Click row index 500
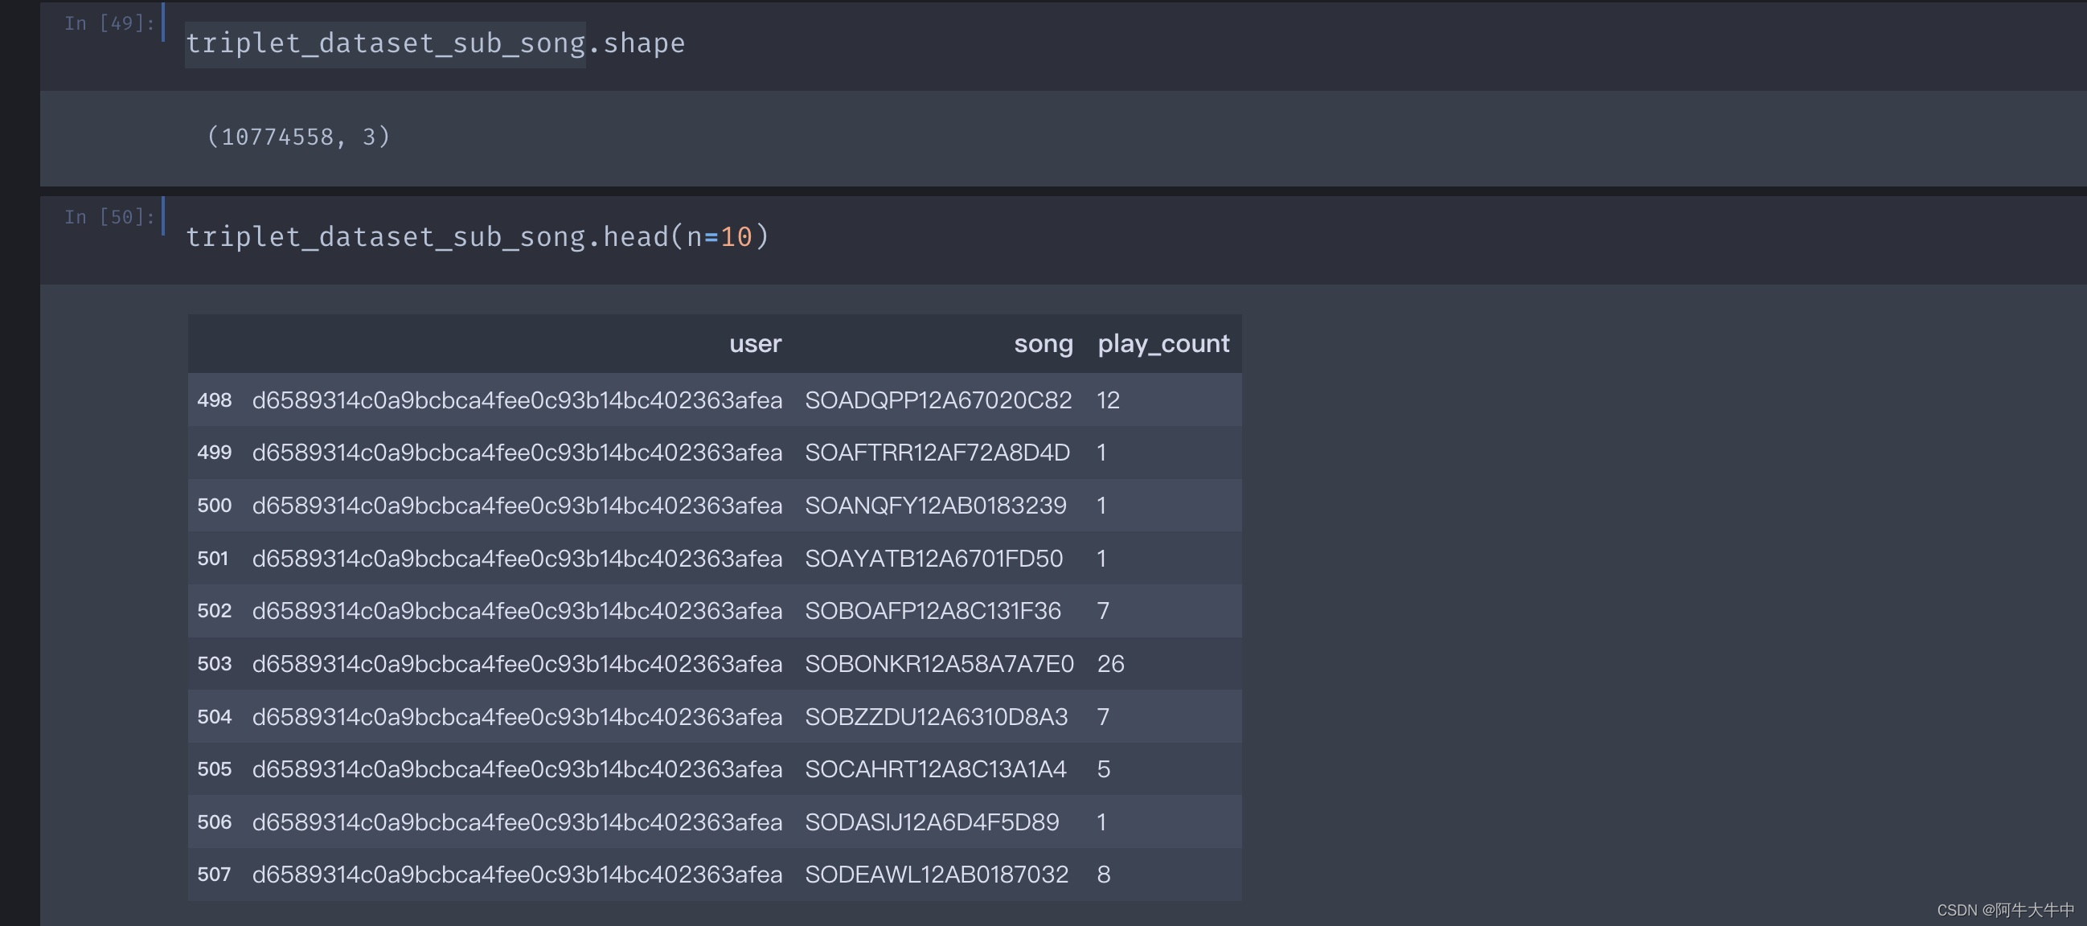Screen dimensions: 2087x926 (215, 506)
